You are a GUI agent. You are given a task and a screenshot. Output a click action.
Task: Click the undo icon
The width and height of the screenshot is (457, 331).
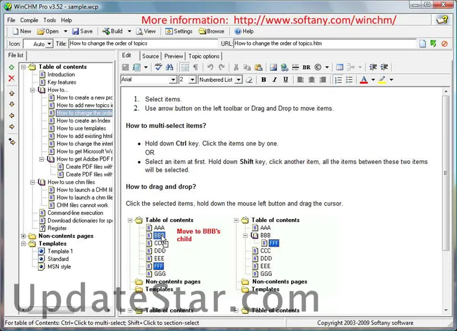[210, 67]
